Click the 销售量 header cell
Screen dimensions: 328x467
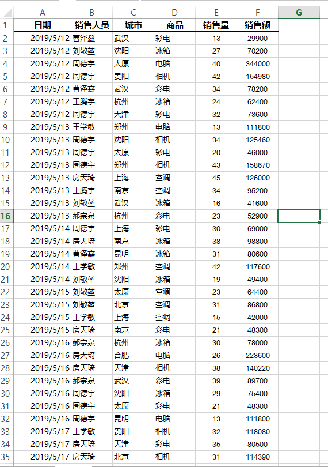(216, 25)
